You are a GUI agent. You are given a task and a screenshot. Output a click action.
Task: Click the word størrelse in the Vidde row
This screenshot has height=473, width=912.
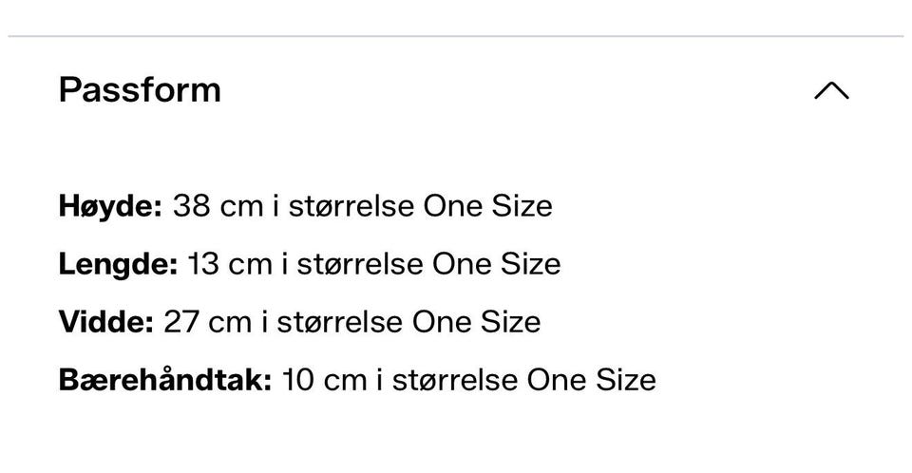pyautogui.click(x=340, y=322)
